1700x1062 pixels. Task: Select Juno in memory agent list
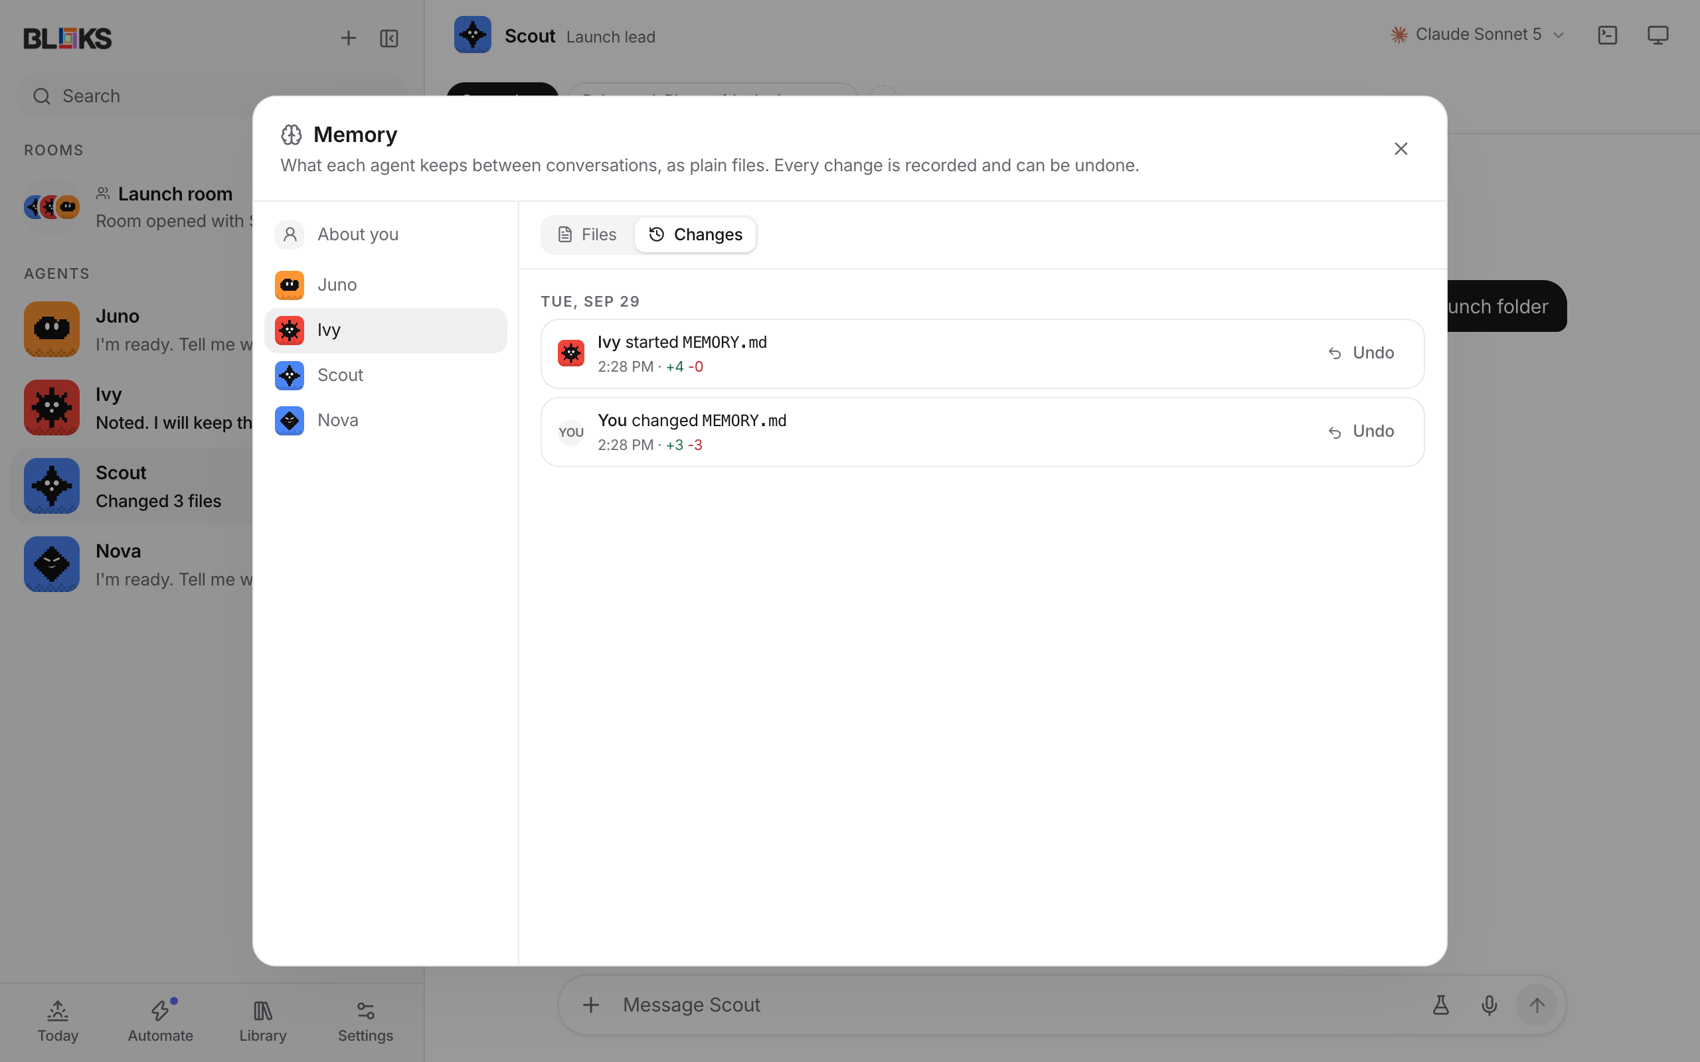coord(385,285)
